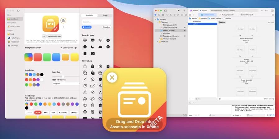This screenshot has width=279, height=139.
Task: Open the TestAppApp.swift editor tab
Action: click(227, 15)
